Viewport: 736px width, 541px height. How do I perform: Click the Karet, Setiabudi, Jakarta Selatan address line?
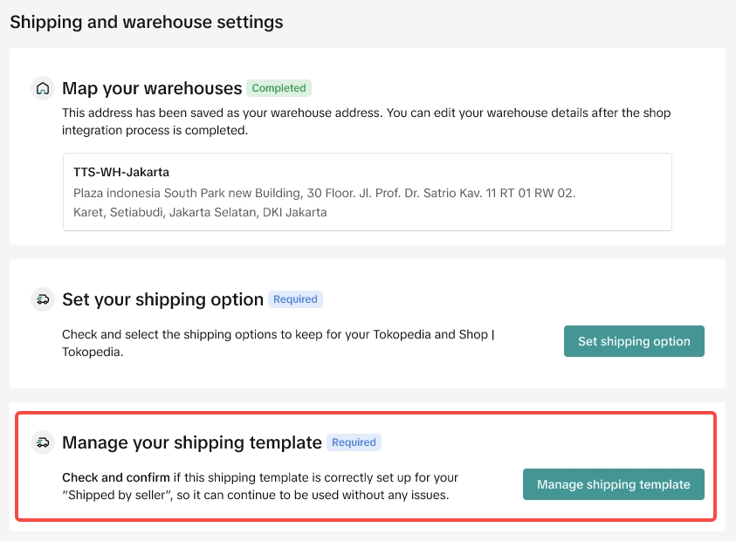coord(200,212)
